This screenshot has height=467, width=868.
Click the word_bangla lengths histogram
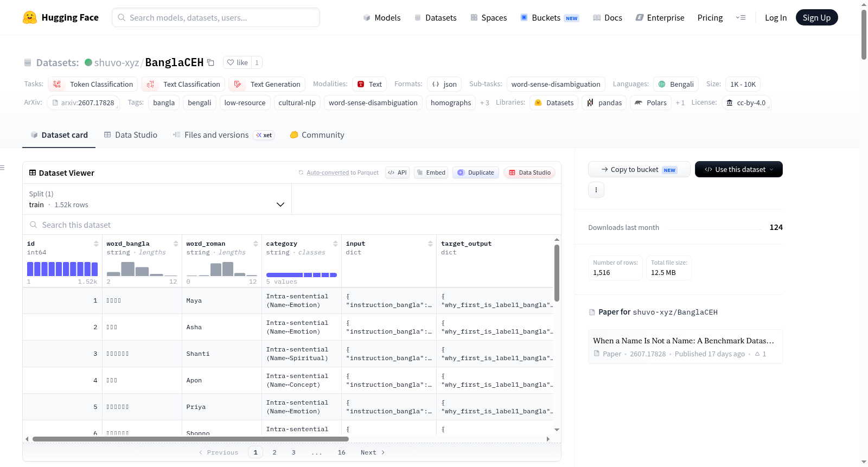pos(142,269)
